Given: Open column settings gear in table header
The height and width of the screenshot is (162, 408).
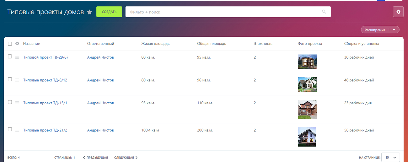Looking at the screenshot, I should pos(17,44).
